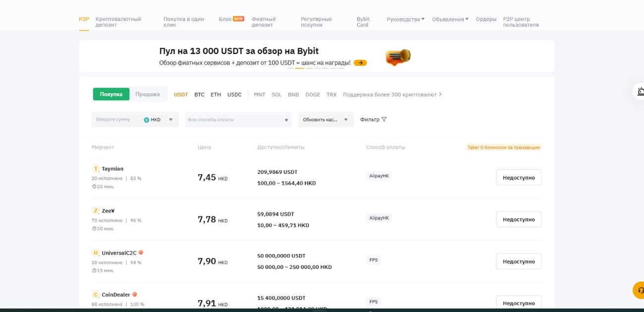Select MNT coin
This screenshot has height=312, width=644.
(260, 95)
